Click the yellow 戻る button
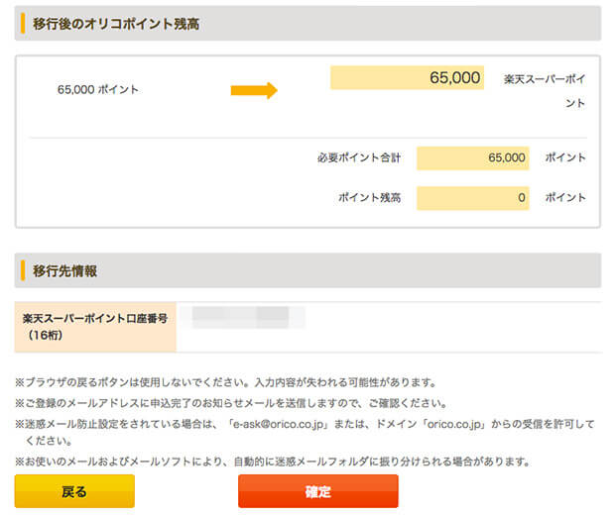Image resolution: width=615 pixels, height=516 pixels. (x=74, y=491)
